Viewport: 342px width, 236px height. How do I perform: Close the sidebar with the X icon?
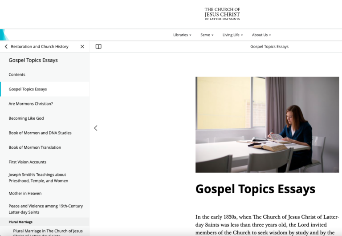82,46
